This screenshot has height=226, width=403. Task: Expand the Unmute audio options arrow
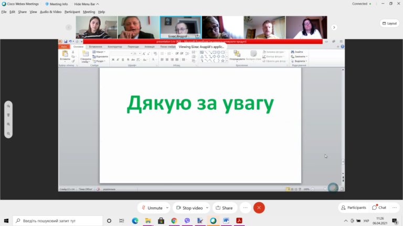(x=167, y=208)
